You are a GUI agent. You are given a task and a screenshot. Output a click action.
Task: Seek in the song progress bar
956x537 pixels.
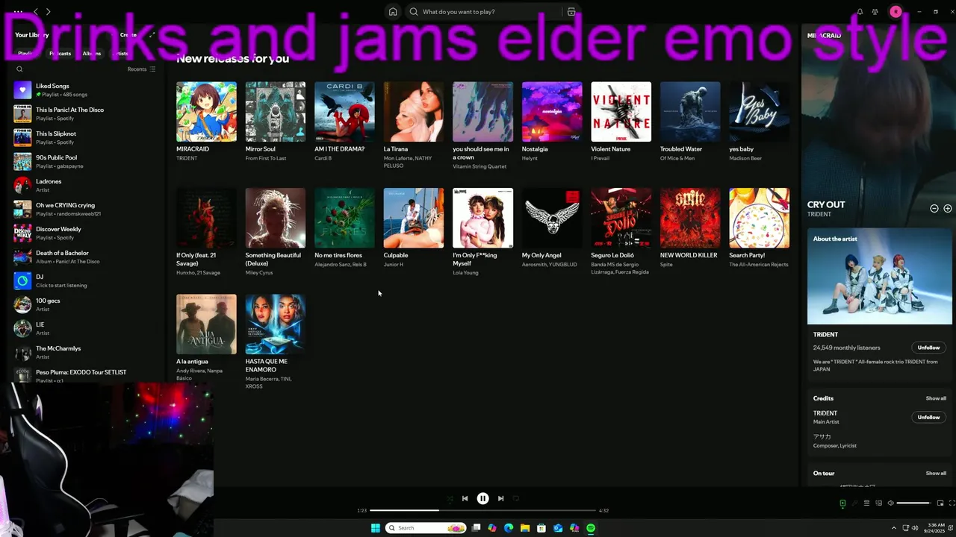(482, 510)
